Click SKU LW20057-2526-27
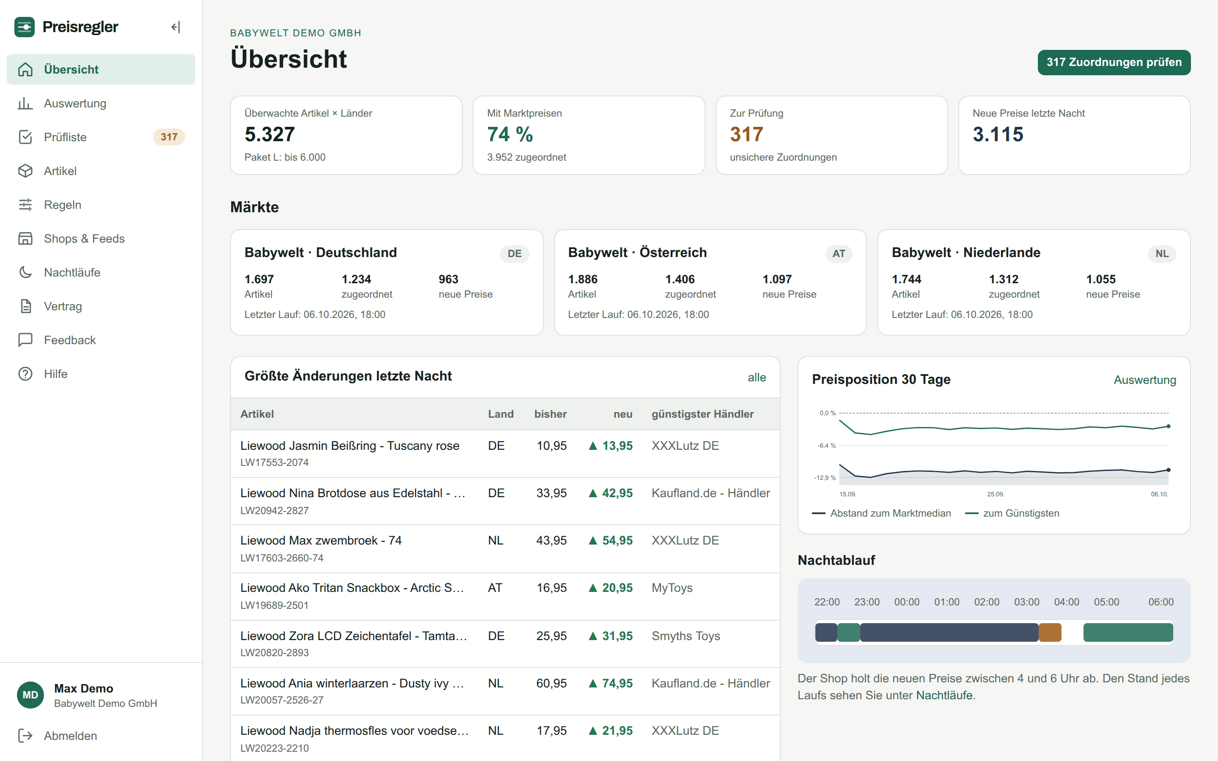Viewport: 1218px width, 761px height. click(282, 700)
